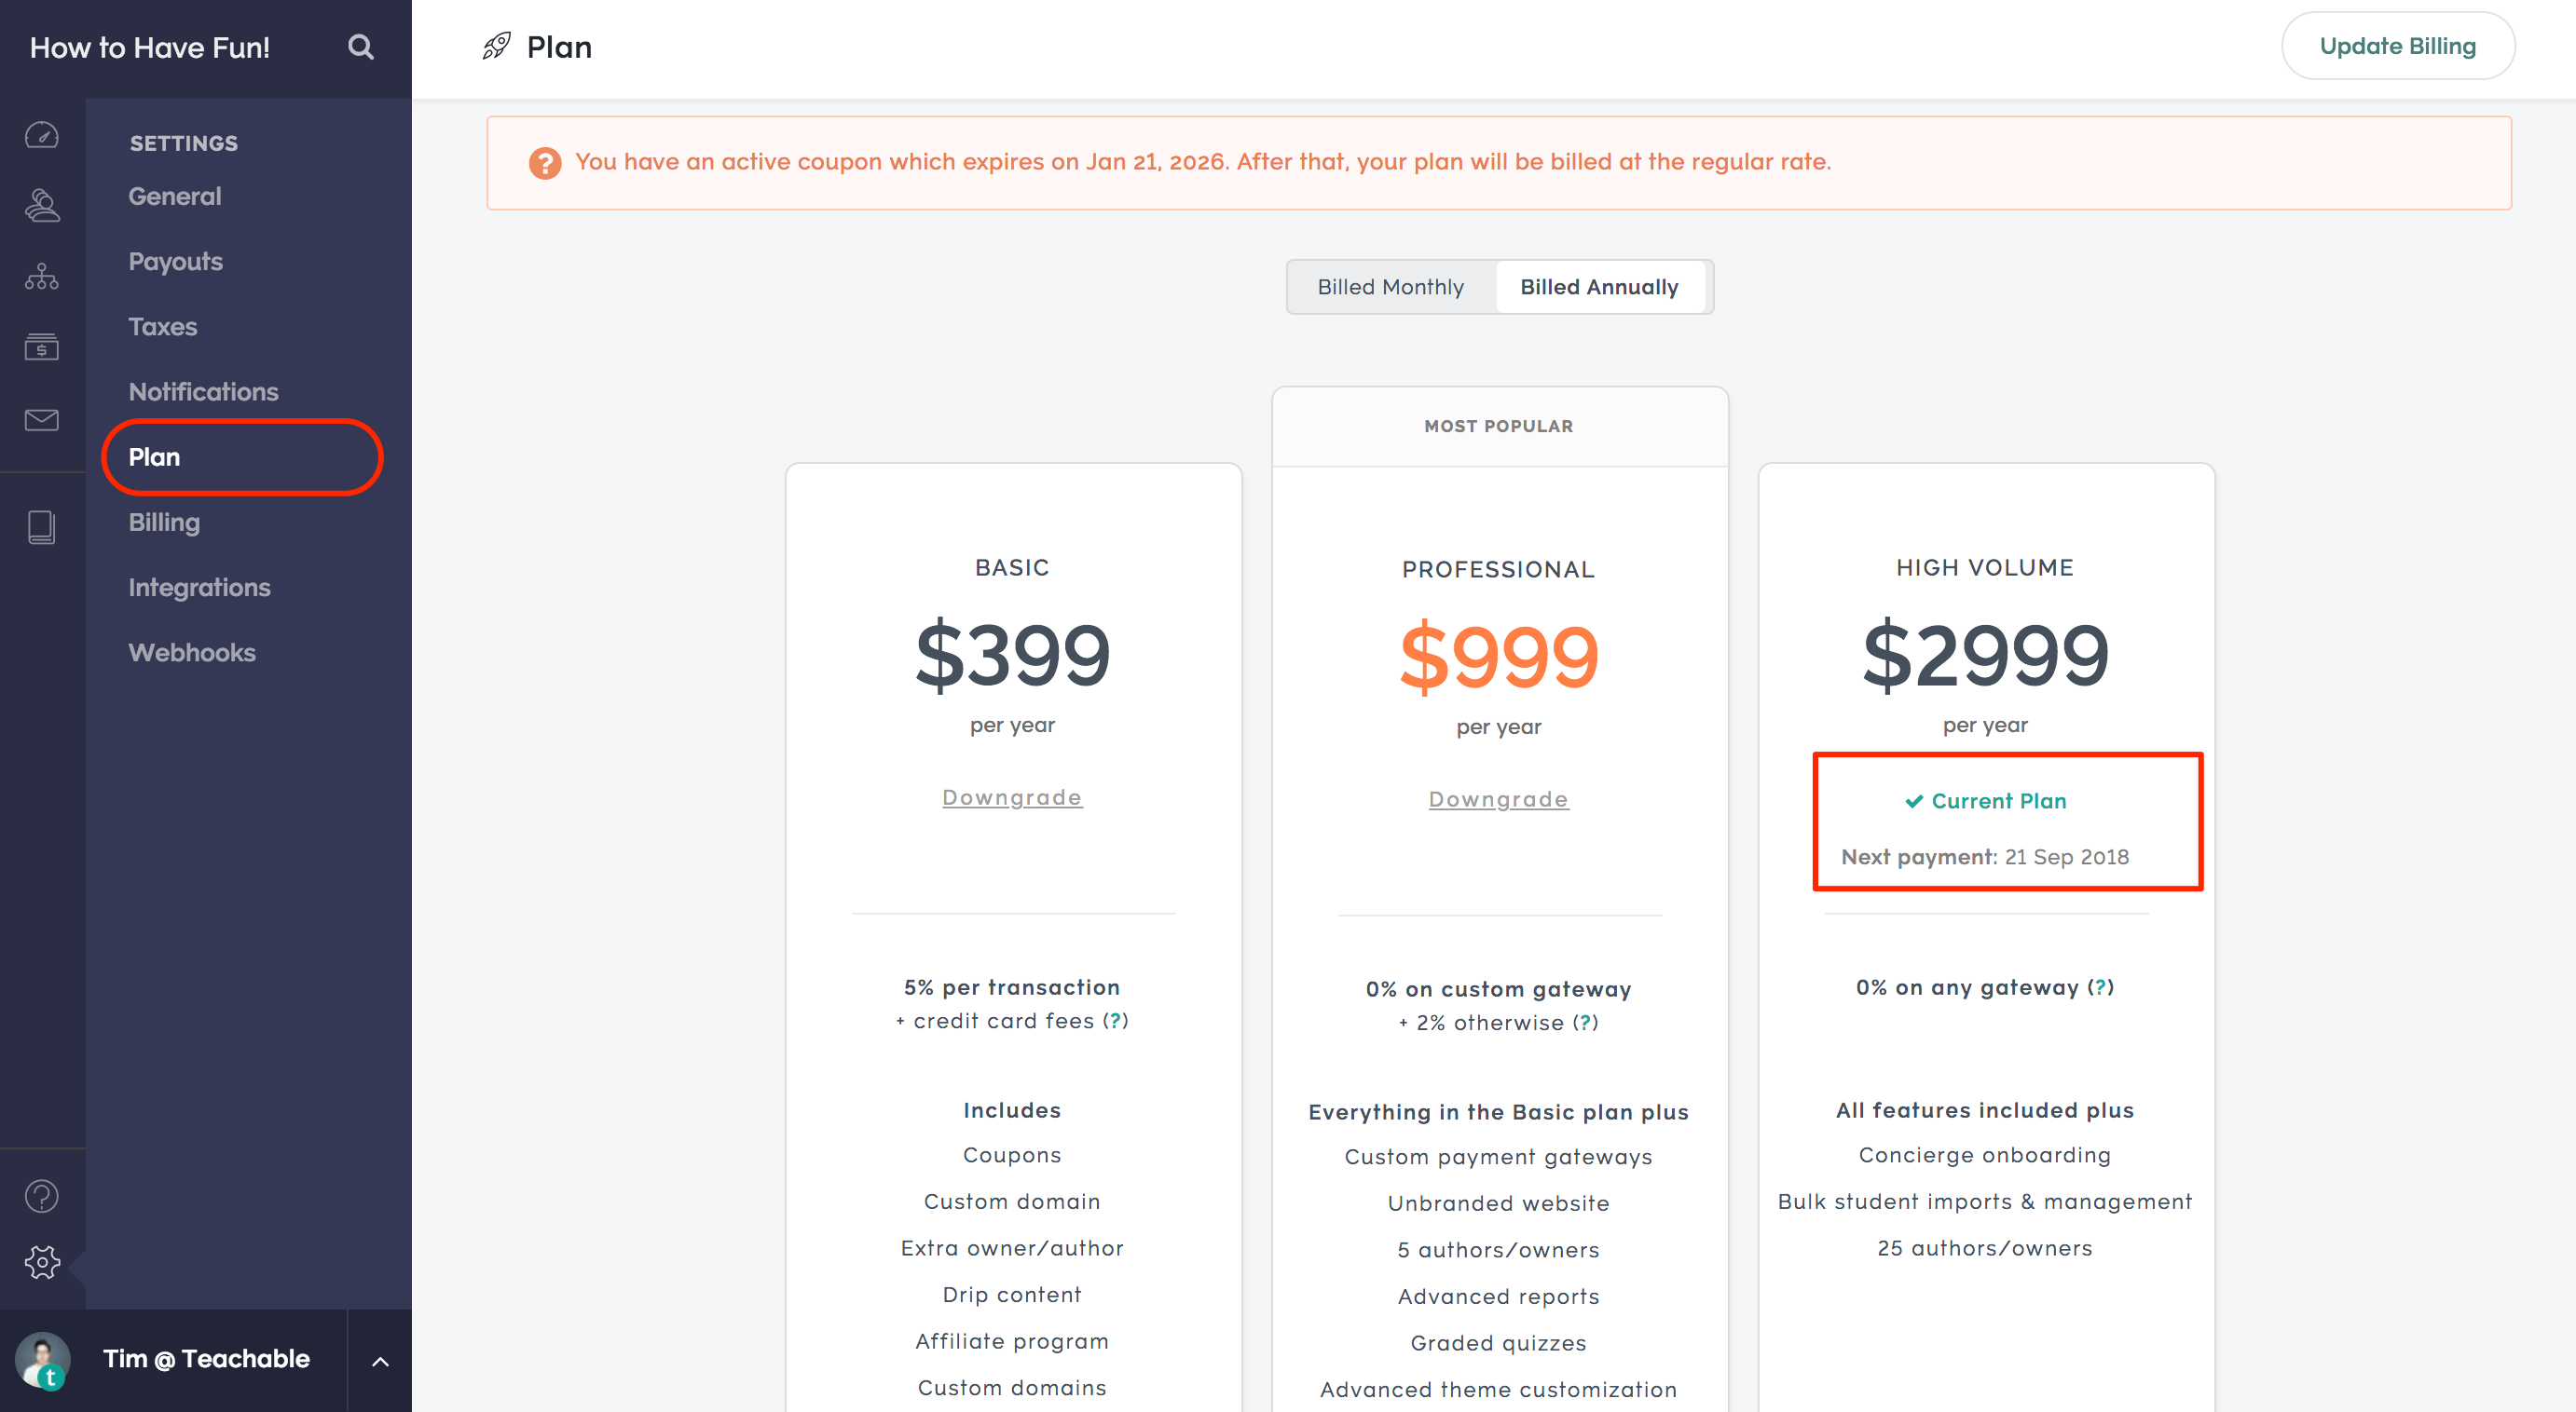The height and width of the screenshot is (1412, 2576).
Task: Click the coupon alert question icon
Action: tap(545, 163)
